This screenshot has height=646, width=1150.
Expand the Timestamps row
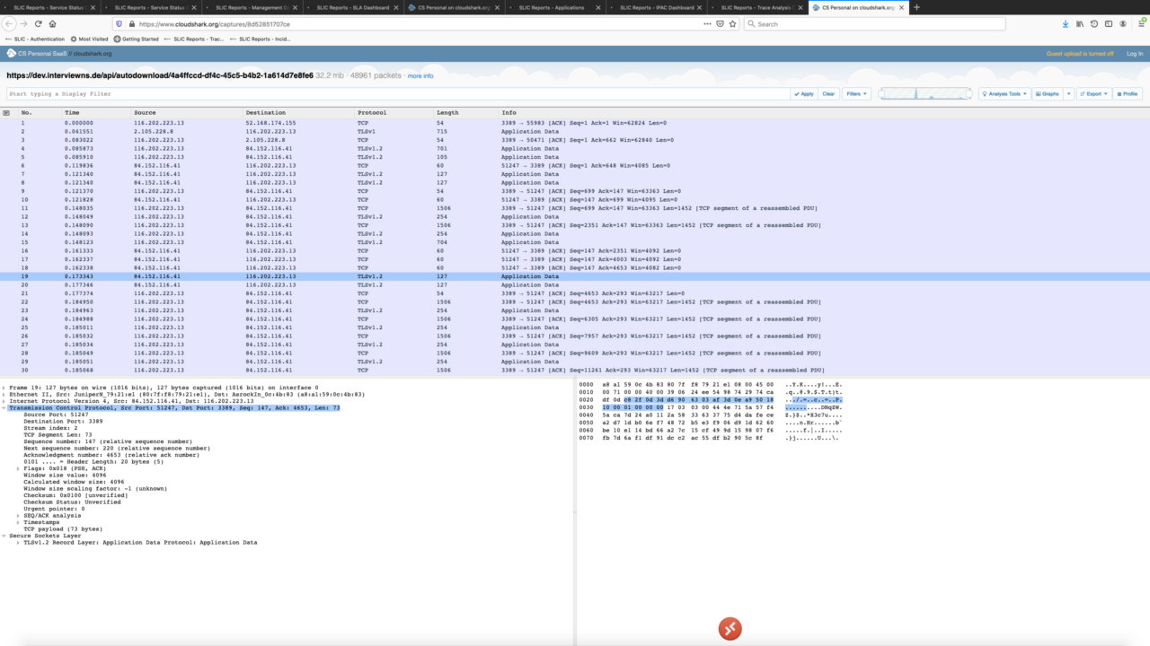18,522
